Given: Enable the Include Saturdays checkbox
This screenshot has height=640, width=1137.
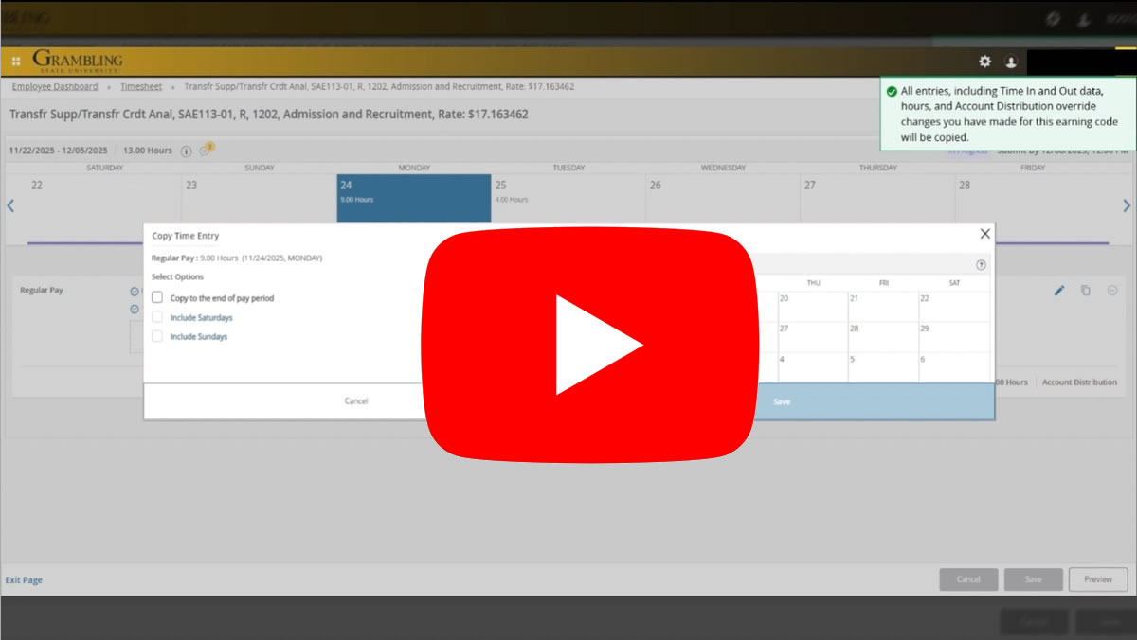Looking at the screenshot, I should coord(157,317).
